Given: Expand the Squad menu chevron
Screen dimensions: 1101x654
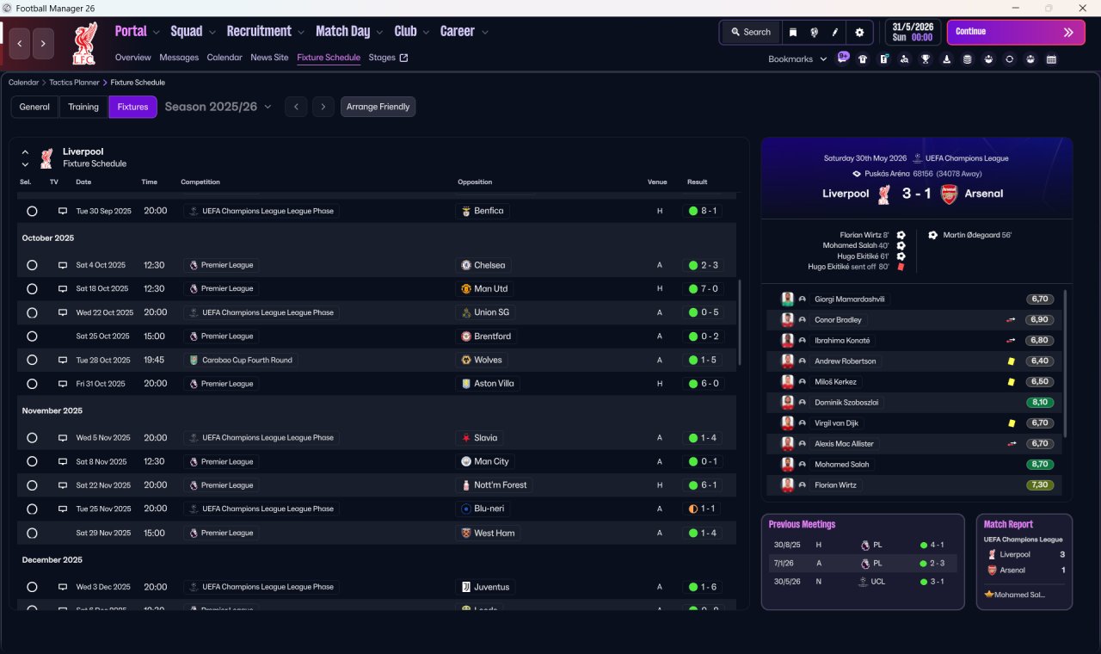Looking at the screenshot, I should [x=212, y=33].
